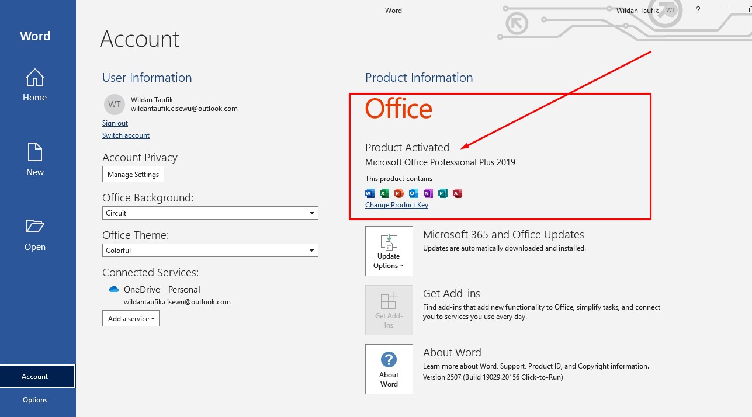752x417 pixels.
Task: Click the version 'Version 2507 (Build 19029.20156 Click-to-Run)' text
Action: click(x=493, y=377)
